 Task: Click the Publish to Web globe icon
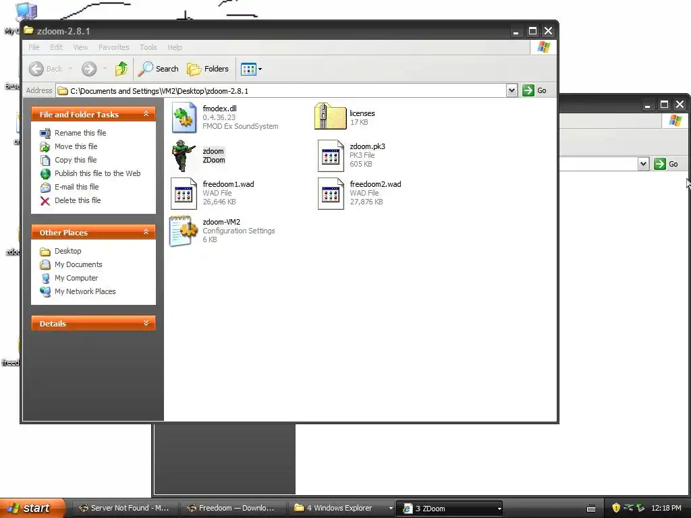pyautogui.click(x=45, y=173)
